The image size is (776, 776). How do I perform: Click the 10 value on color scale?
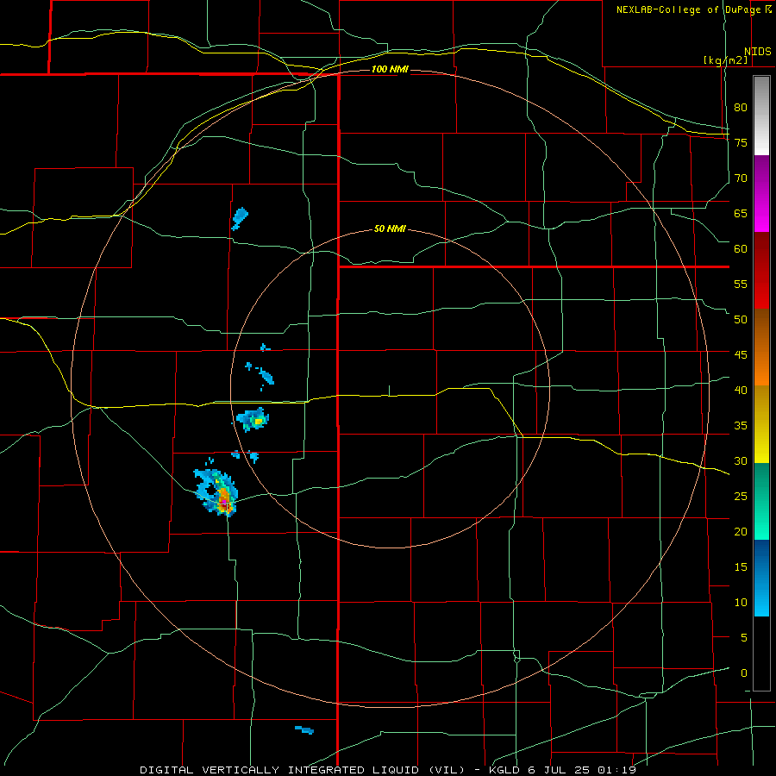[741, 603]
